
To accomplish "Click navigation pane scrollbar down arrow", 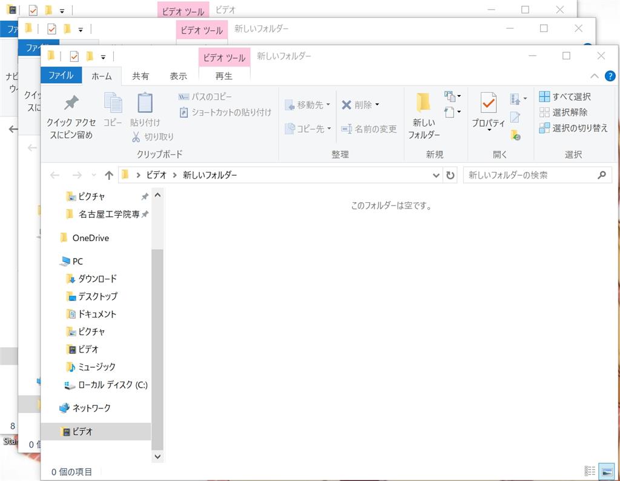I will (157, 457).
